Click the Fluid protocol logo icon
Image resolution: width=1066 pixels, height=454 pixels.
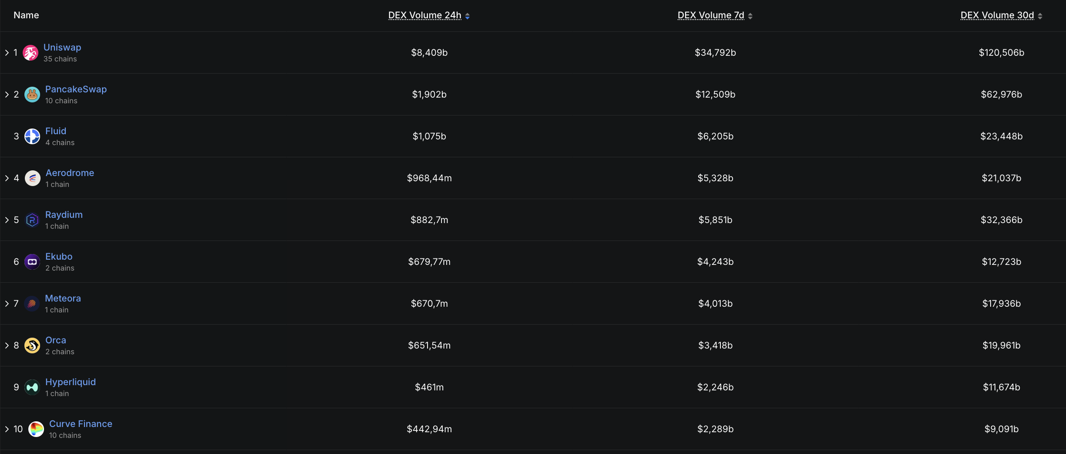point(32,136)
